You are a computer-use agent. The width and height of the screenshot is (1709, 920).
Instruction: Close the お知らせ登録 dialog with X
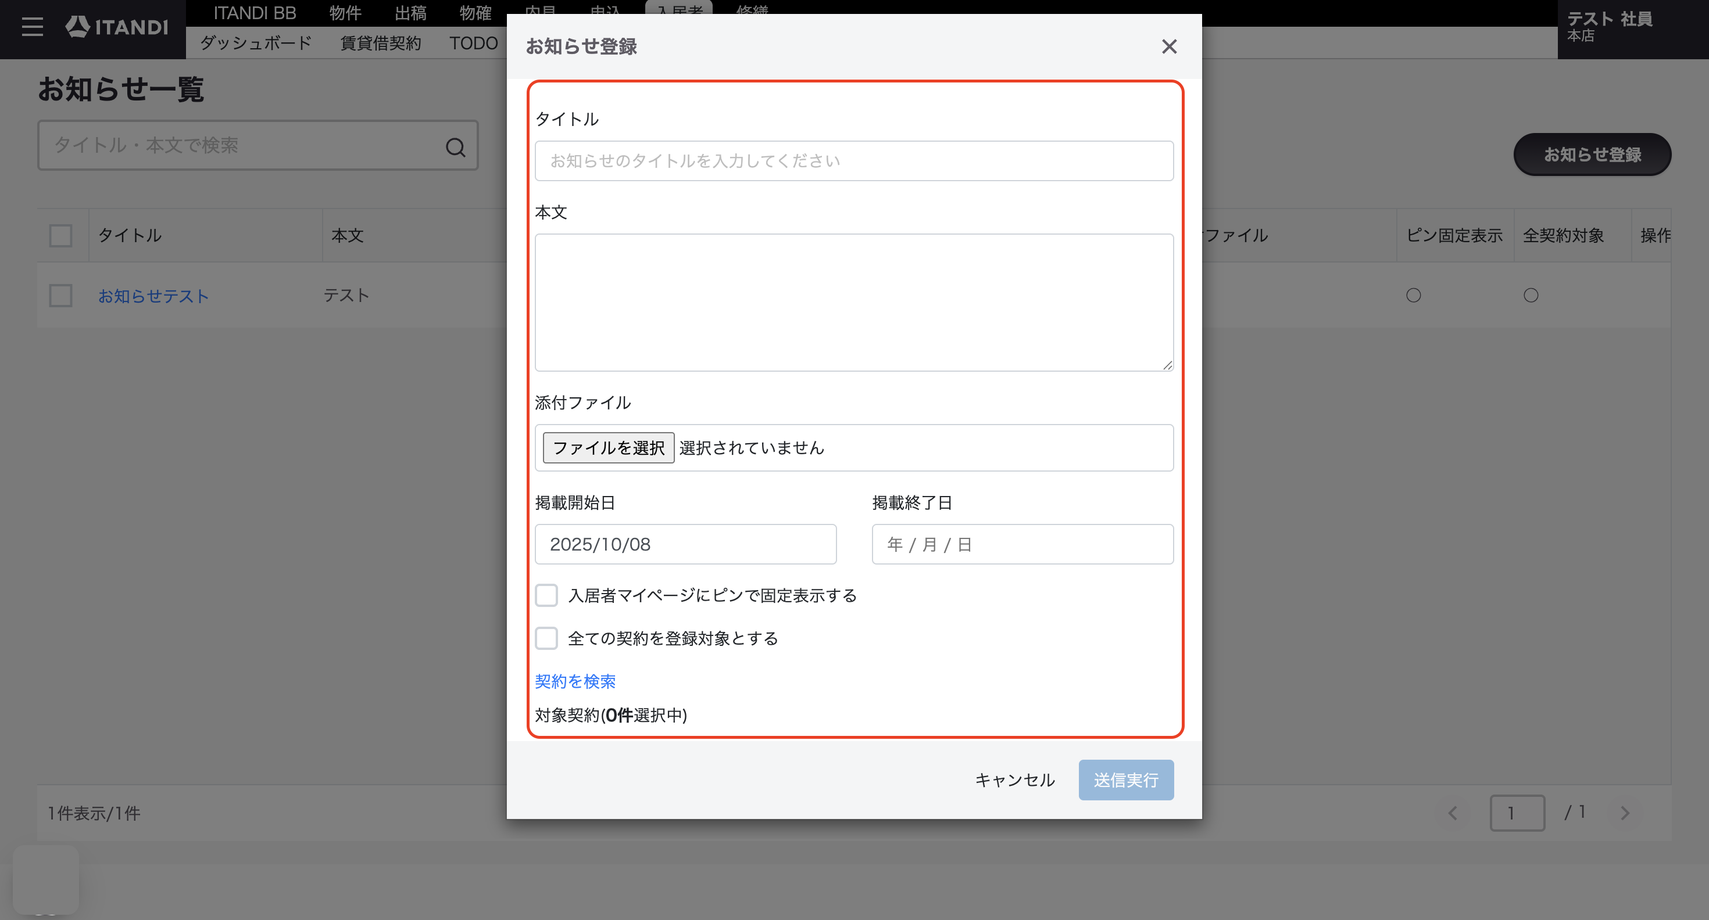coord(1169,46)
